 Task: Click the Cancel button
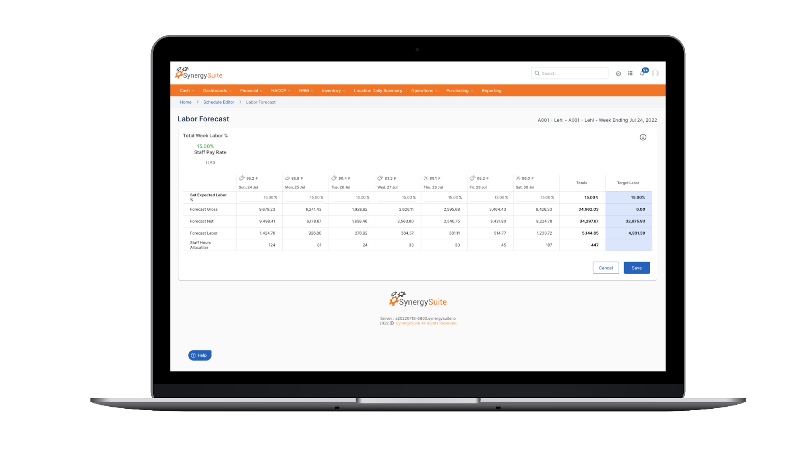pyautogui.click(x=605, y=268)
